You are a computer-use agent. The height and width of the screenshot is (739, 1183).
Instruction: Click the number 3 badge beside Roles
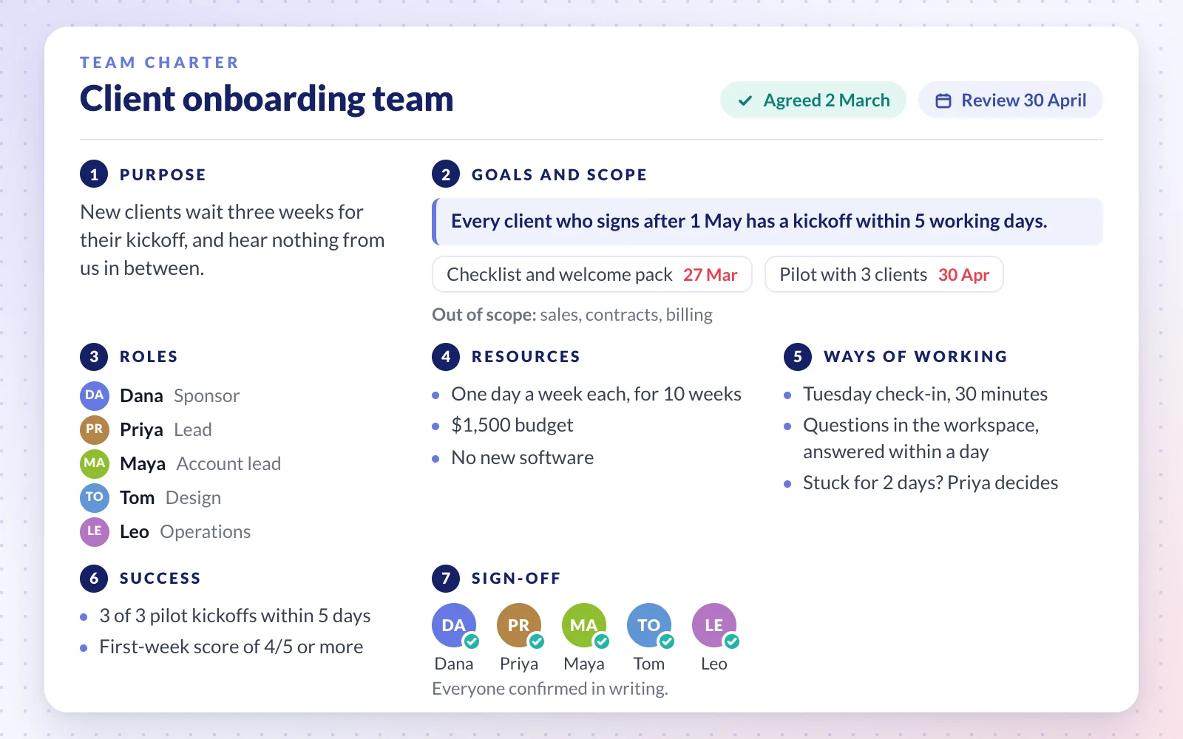pyautogui.click(x=94, y=356)
